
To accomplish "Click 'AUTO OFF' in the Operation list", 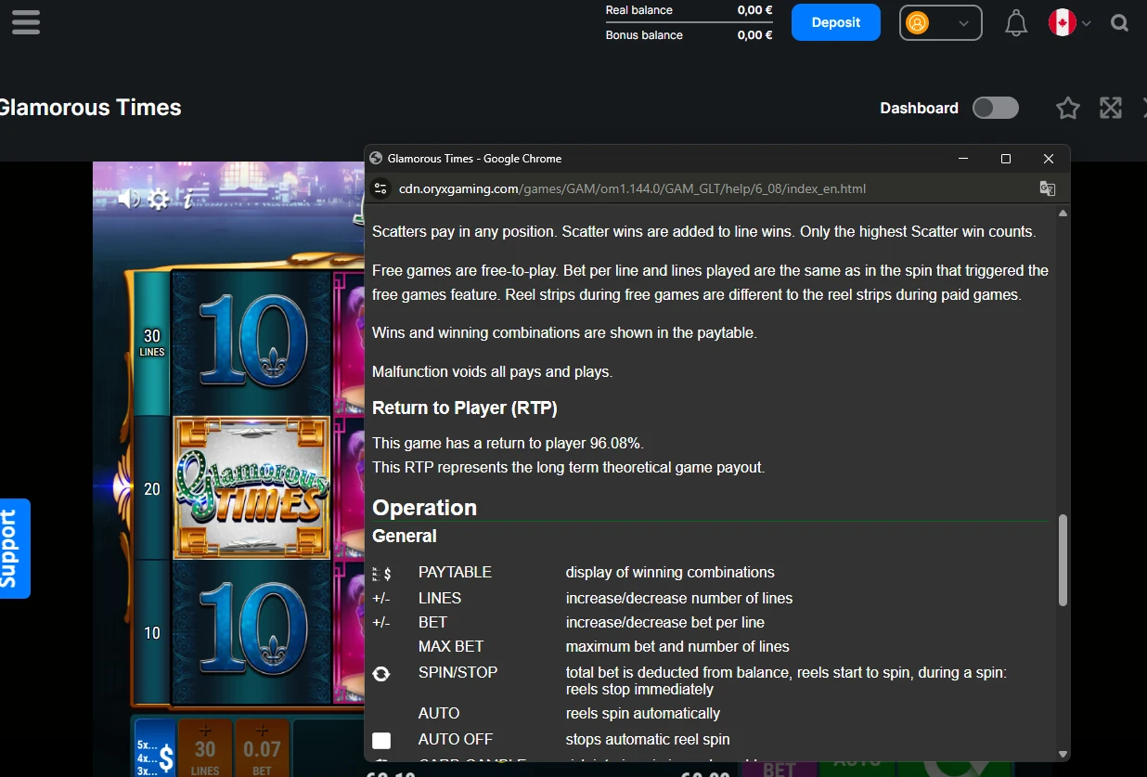I will pos(455,740).
